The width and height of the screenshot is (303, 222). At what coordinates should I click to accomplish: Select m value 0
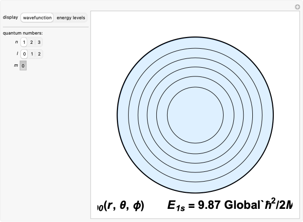tap(23, 66)
